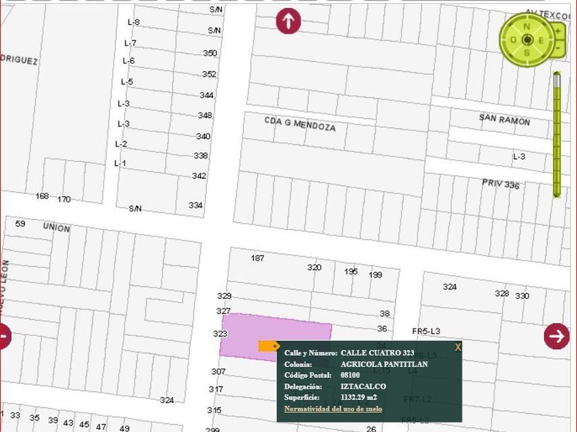Close the property info popup
The height and width of the screenshot is (432, 577).
click(x=457, y=347)
